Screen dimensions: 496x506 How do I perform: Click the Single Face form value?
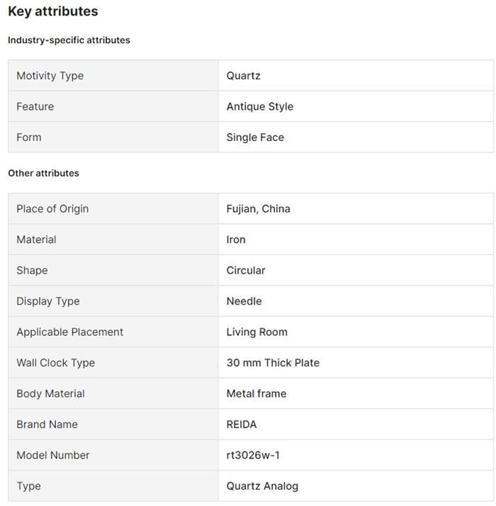click(255, 137)
